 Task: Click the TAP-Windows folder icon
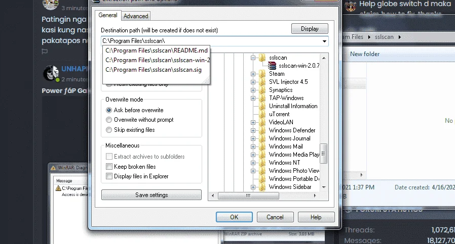click(262, 98)
